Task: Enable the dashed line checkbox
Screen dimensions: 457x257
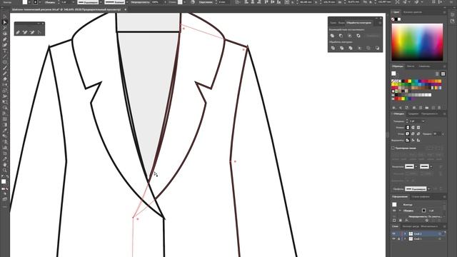Action: click(x=393, y=148)
